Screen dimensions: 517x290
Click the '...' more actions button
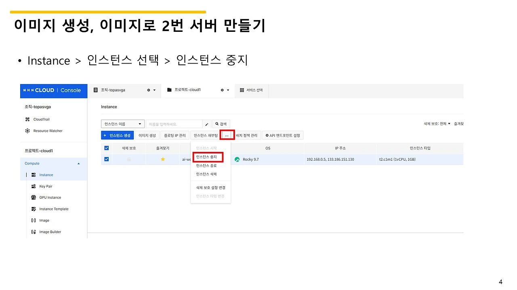point(227,135)
